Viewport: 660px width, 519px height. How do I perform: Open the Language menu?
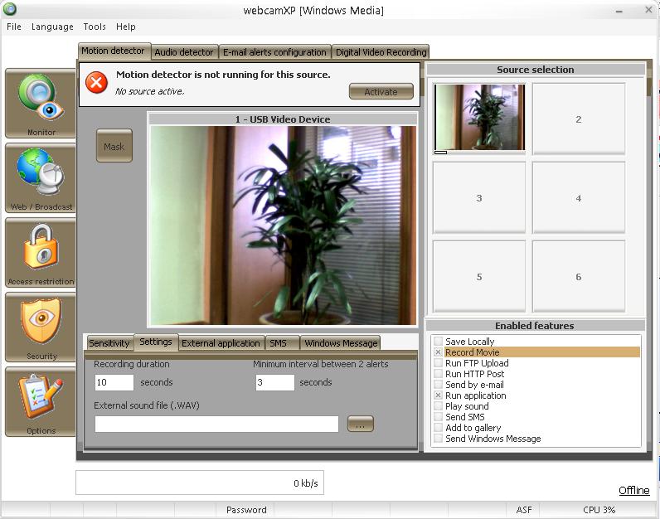(52, 27)
